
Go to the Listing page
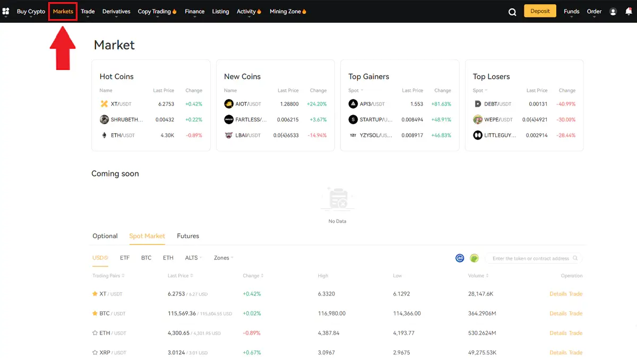click(221, 12)
